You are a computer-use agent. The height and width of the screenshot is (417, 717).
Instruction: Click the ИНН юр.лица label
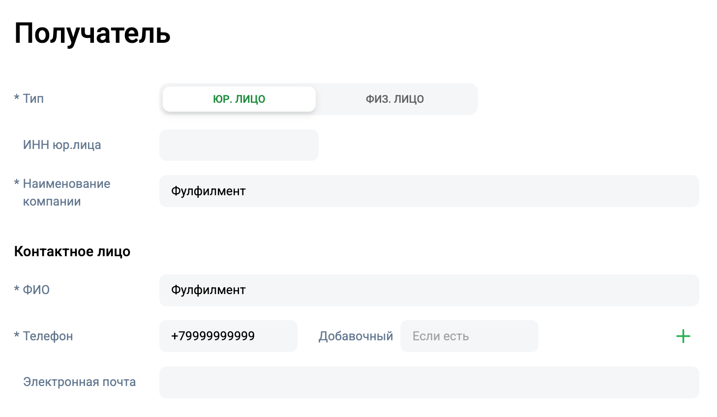point(62,145)
